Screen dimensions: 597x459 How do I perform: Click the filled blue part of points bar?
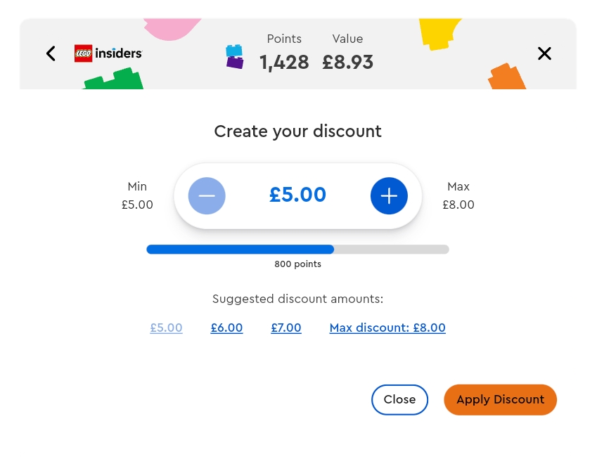[x=239, y=249]
